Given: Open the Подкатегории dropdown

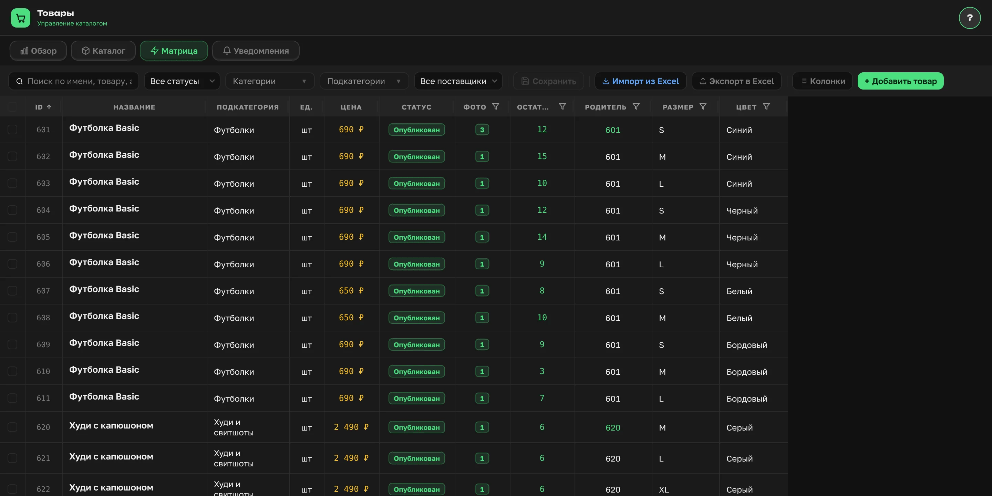Looking at the screenshot, I should click(x=364, y=81).
